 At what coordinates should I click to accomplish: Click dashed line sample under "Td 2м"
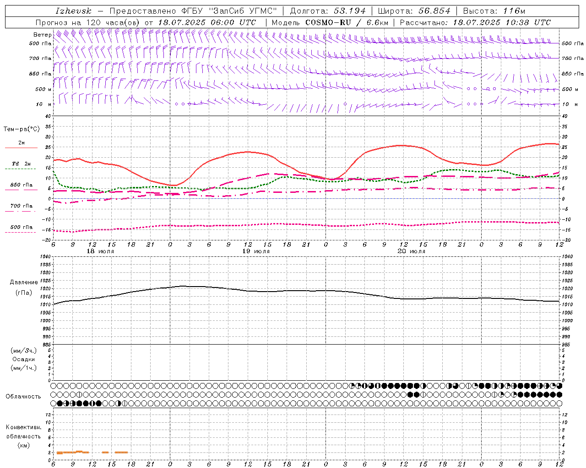pyautogui.click(x=21, y=169)
